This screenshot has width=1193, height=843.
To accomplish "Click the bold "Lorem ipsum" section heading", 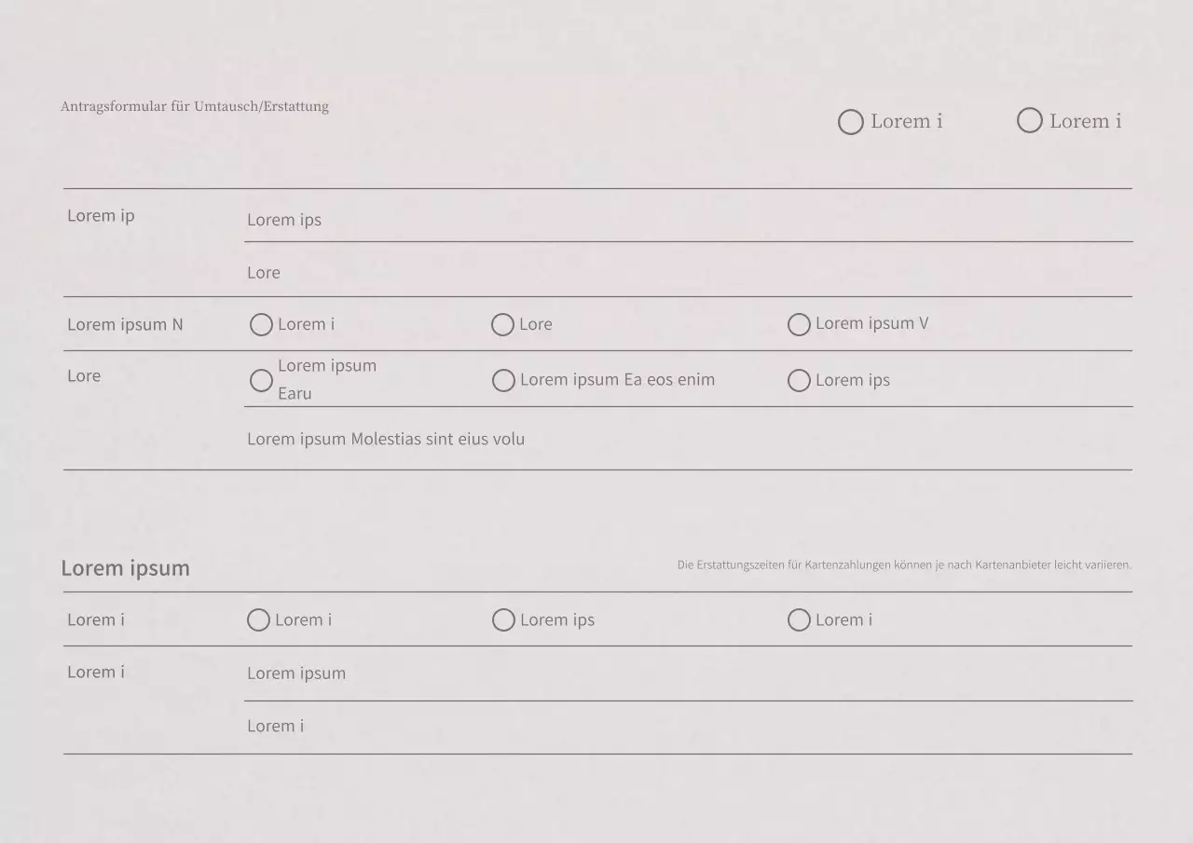I will pyautogui.click(x=125, y=568).
